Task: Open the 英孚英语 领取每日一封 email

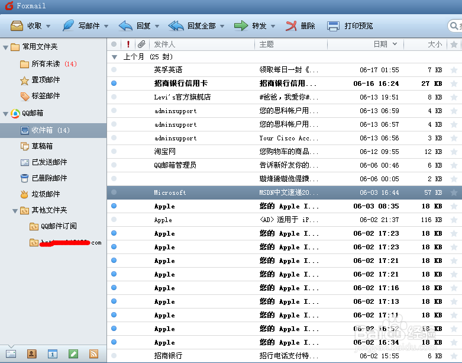Action: click(285, 70)
